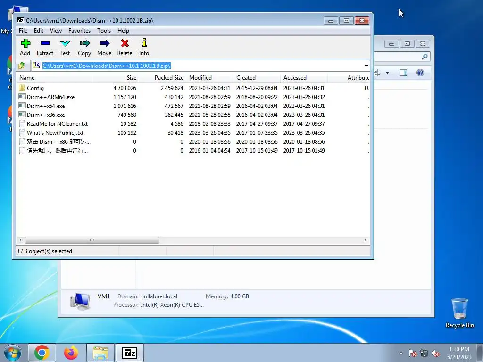Viewport: 483px width, 362px height.
Task: Select the ReadMe for NCleaner.txt file name
Action: [57, 124]
